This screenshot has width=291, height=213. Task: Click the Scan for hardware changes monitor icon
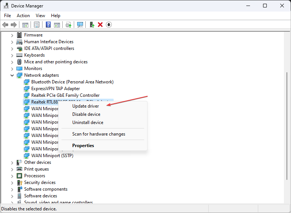point(80,25)
